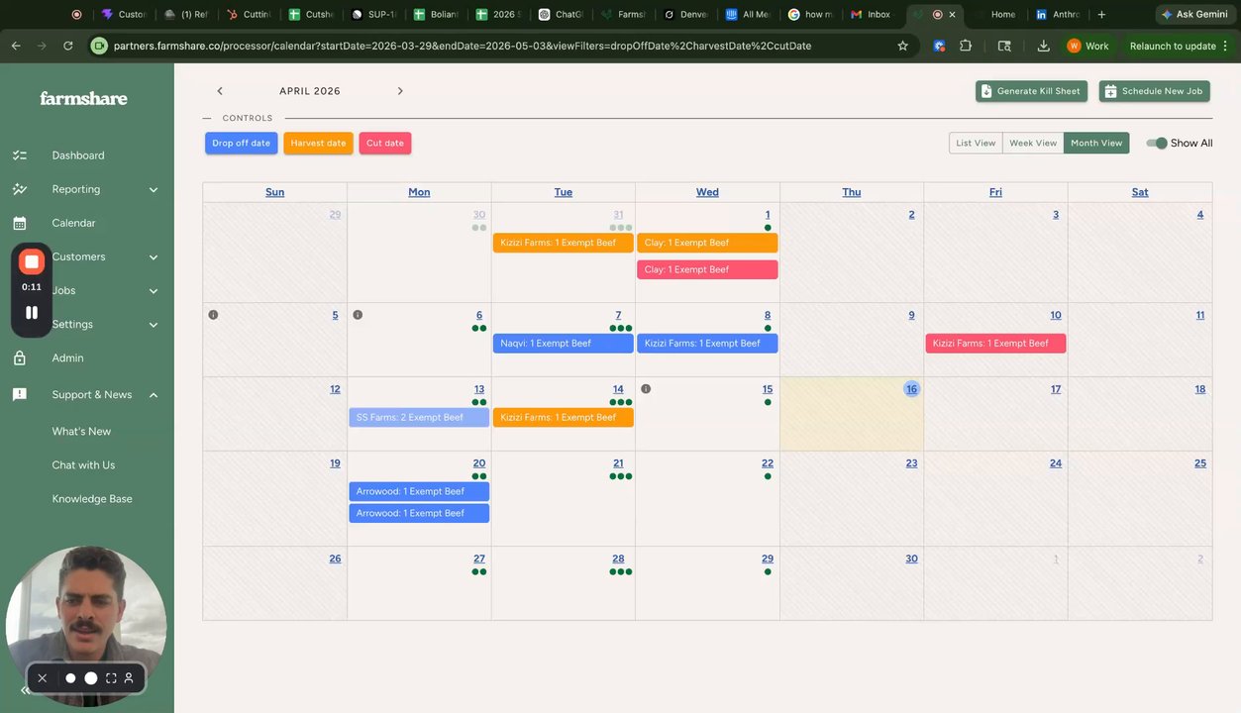Click the Admin lock icon
1241x713 pixels.
pos(20,357)
